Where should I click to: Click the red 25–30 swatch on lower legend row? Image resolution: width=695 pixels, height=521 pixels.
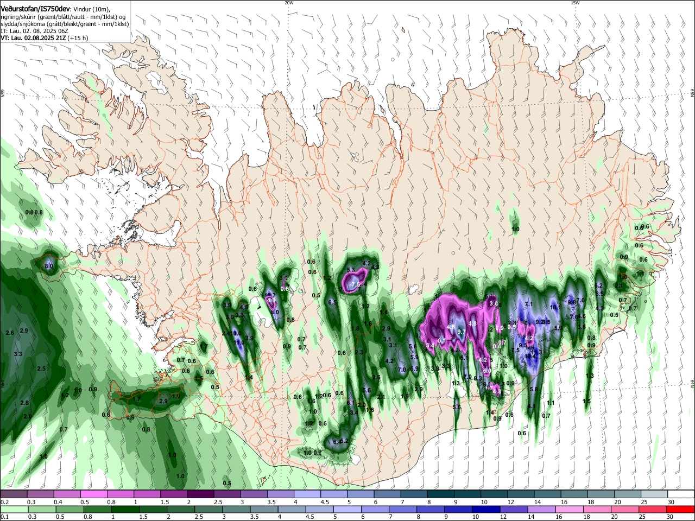[x=680, y=509]
